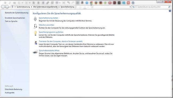Click the light bulb icon for Sprachlernprogramm
173x98 pixels.
(x=35, y=33)
